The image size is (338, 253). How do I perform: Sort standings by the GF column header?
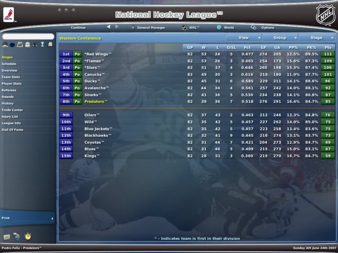click(263, 48)
